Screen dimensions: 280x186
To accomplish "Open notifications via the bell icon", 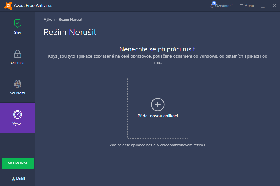I will pyautogui.click(x=212, y=6).
